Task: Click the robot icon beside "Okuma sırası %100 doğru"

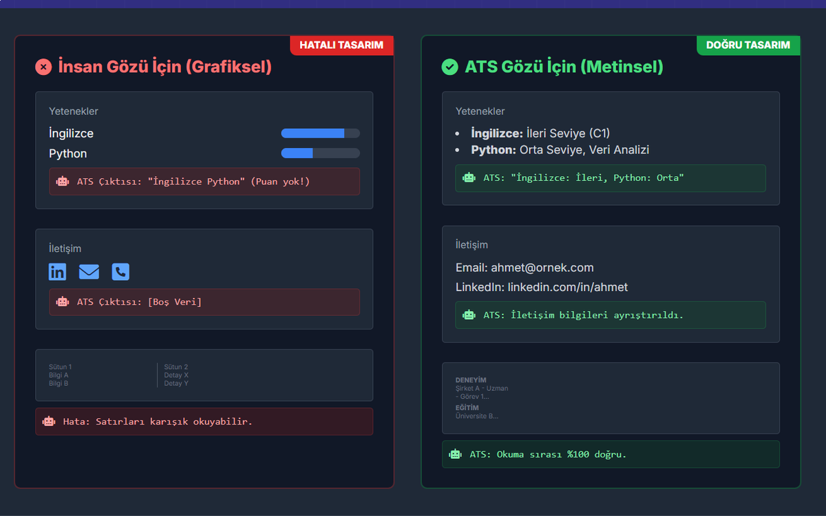Action: [x=456, y=454]
